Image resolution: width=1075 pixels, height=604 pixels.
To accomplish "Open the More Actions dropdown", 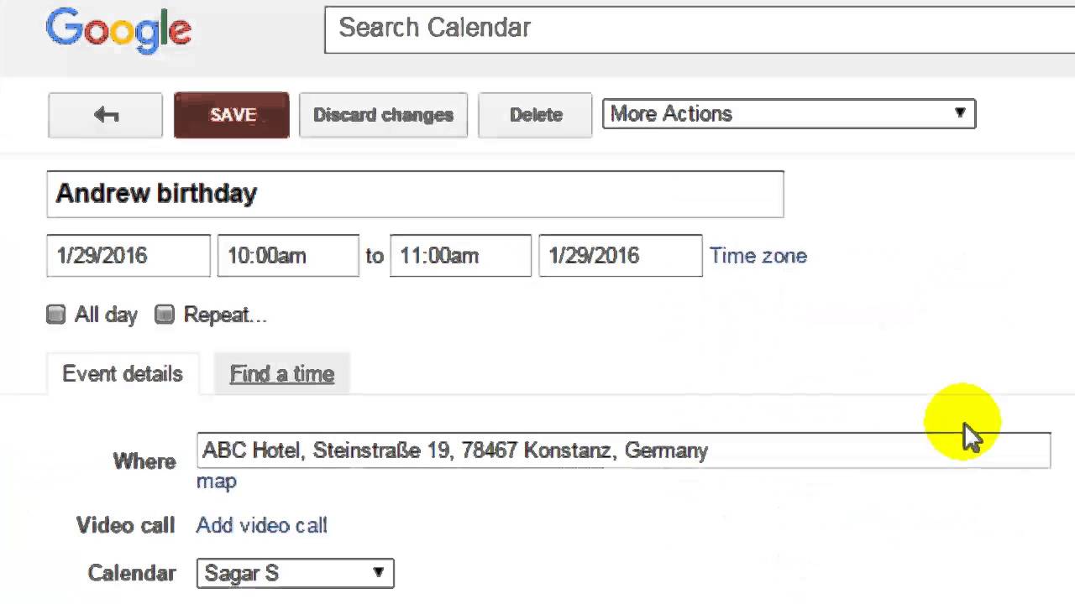I will pyautogui.click(x=789, y=114).
